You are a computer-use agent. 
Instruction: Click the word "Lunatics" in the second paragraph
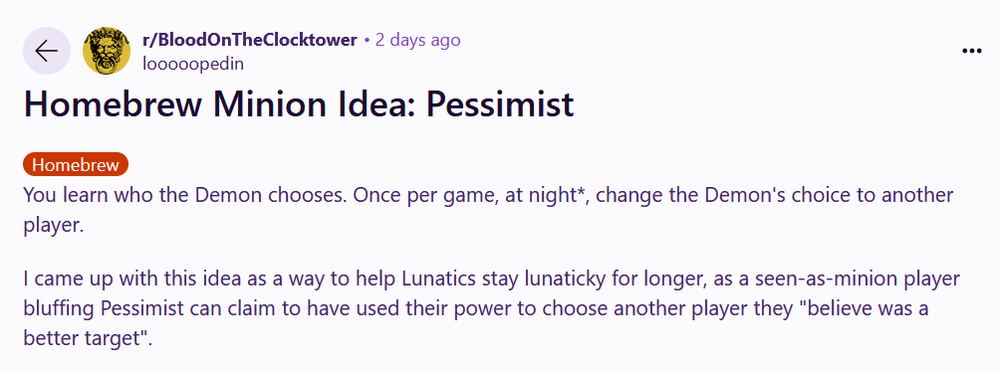pos(440,279)
